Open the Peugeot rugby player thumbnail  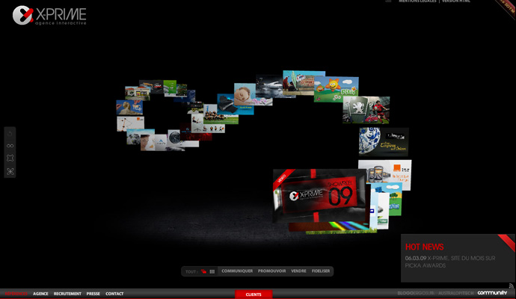[x=366, y=110]
